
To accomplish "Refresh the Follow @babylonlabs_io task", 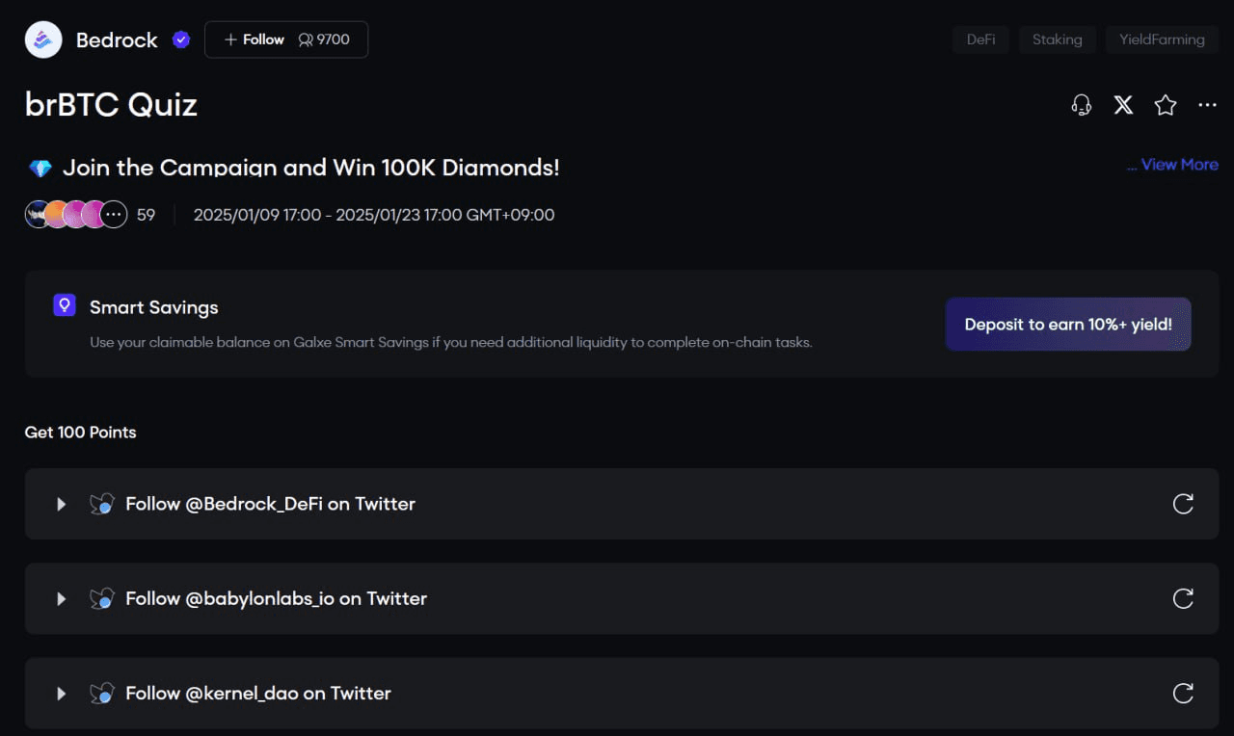I will pos(1183,598).
